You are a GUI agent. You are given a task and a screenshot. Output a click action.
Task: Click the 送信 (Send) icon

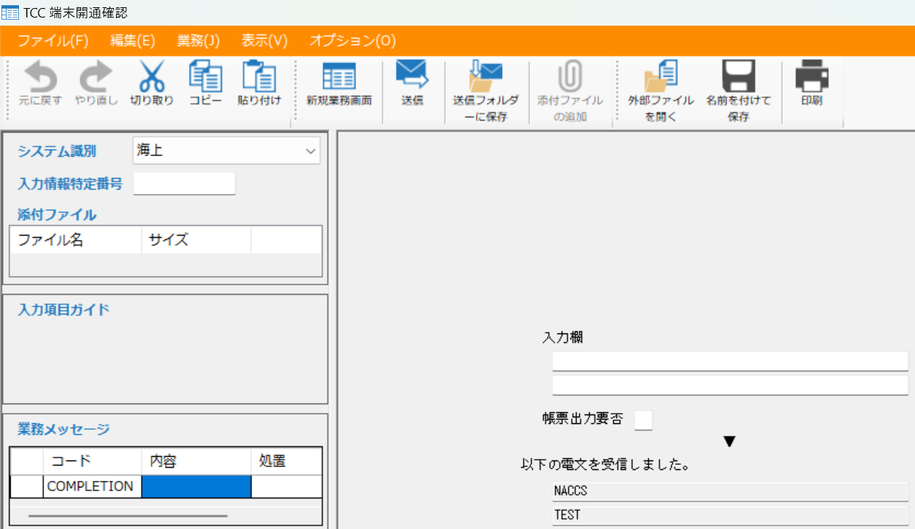pos(413,86)
